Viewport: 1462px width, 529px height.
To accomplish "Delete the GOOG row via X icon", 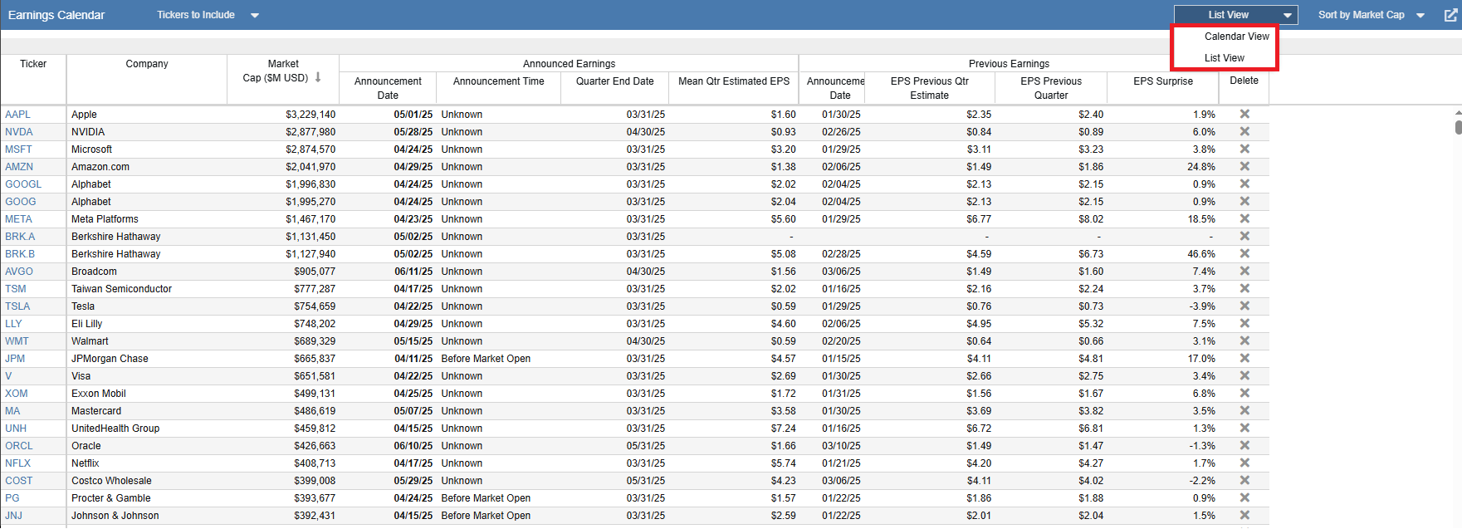I will click(1244, 201).
